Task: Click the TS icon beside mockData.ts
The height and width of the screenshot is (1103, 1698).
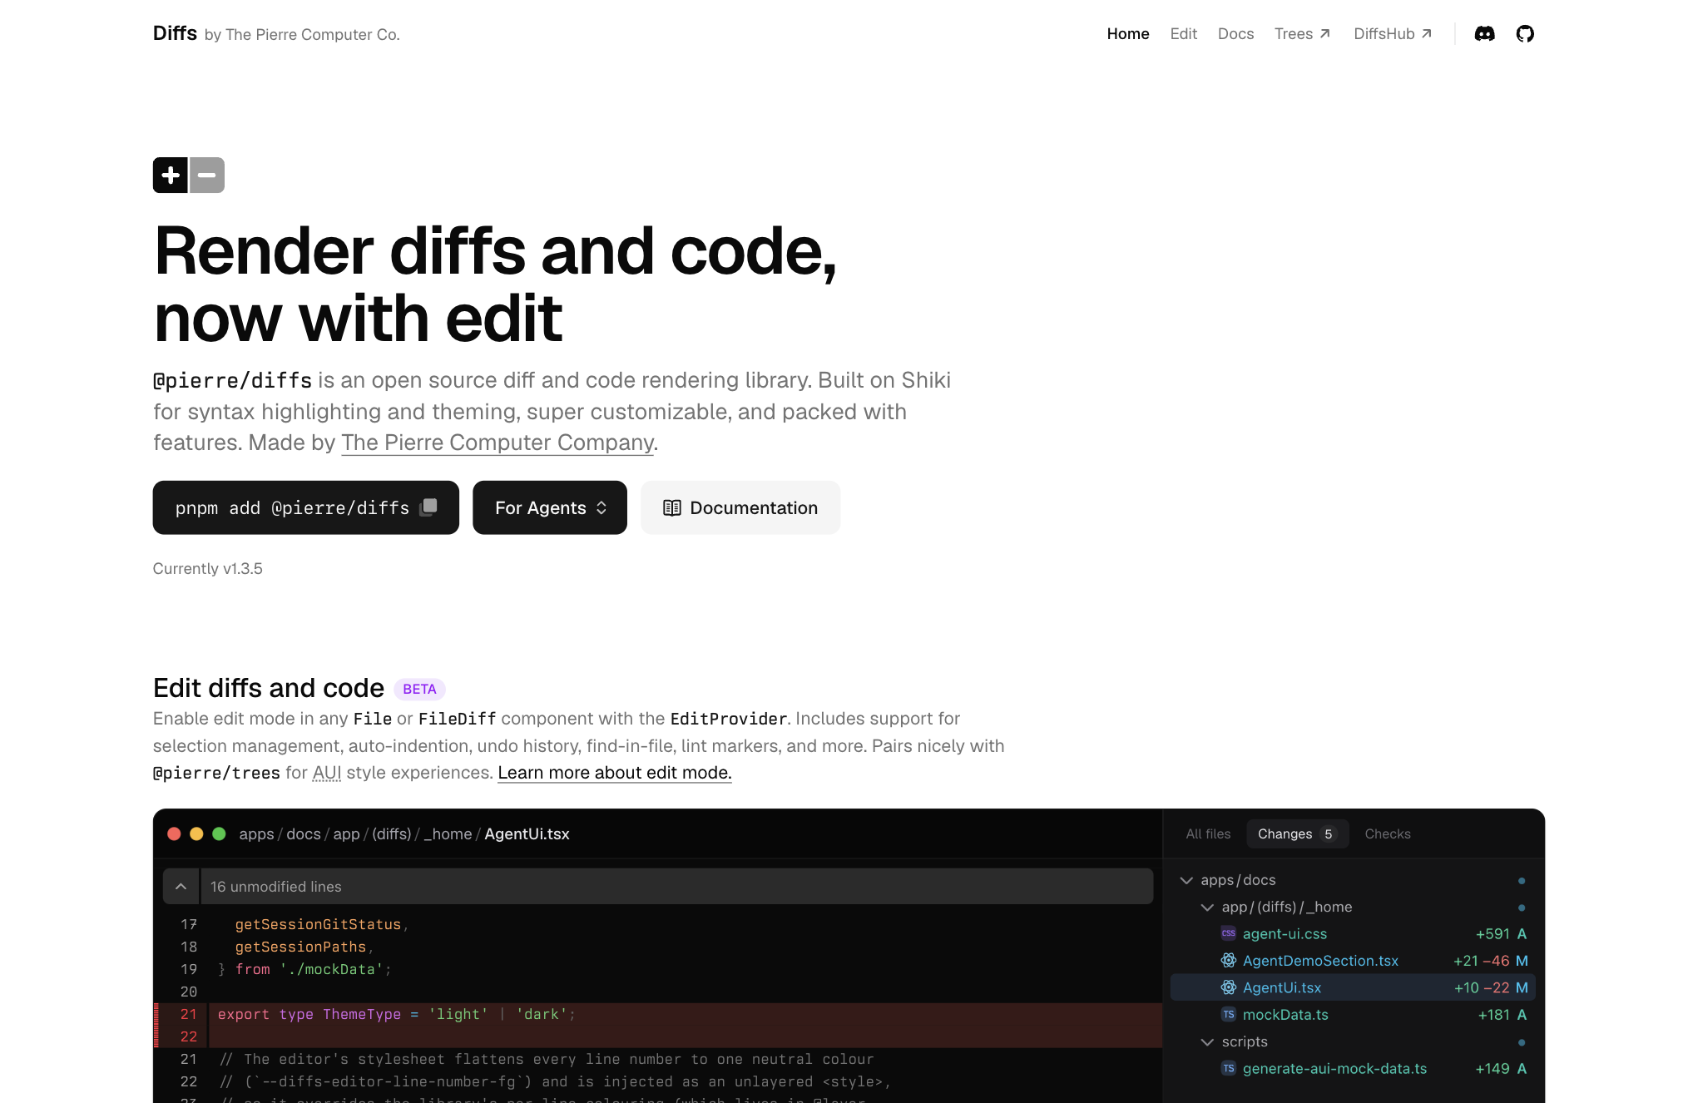Action: pyautogui.click(x=1228, y=1014)
